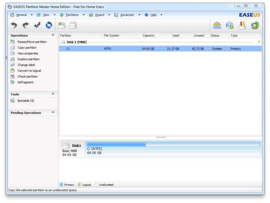Click the Redo arrow in toolbar

point(26,25)
